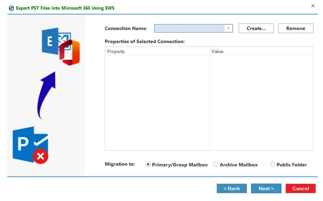Screen dimensions: 323x201
Task: Click the Create... button
Action: 256,29
